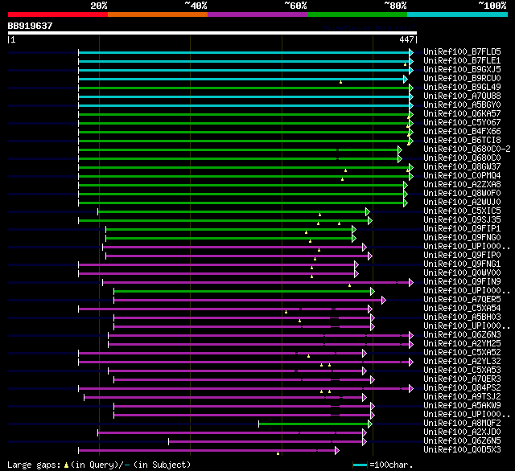Click the UniRef100_A8MQF2 label

pos(462,424)
